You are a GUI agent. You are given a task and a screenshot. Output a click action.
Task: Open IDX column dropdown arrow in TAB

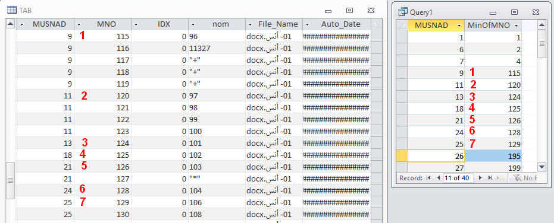click(x=136, y=25)
